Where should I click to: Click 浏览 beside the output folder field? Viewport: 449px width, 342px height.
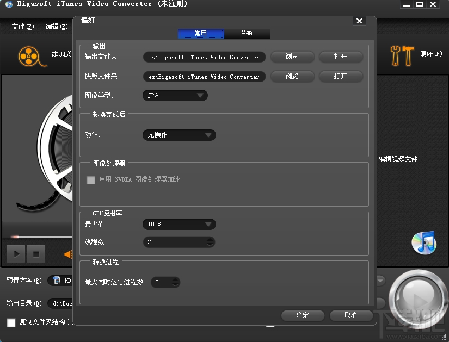(292, 57)
